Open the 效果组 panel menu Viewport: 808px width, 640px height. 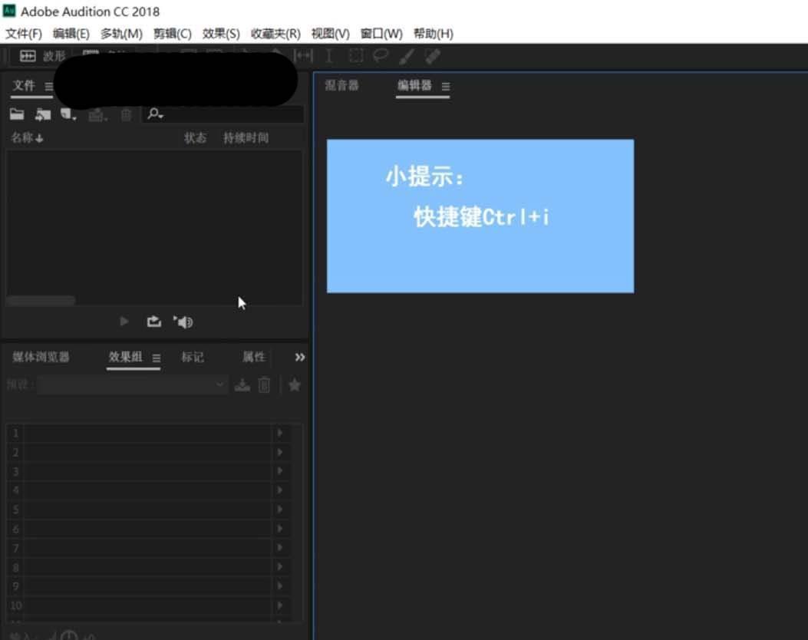(157, 357)
